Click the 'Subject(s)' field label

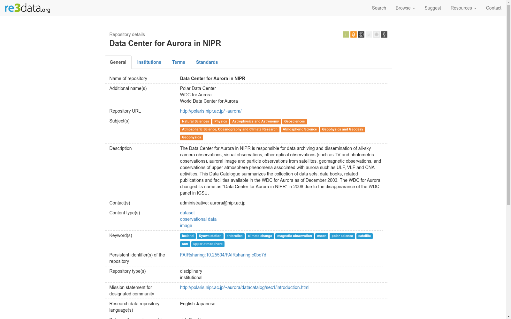(x=119, y=121)
